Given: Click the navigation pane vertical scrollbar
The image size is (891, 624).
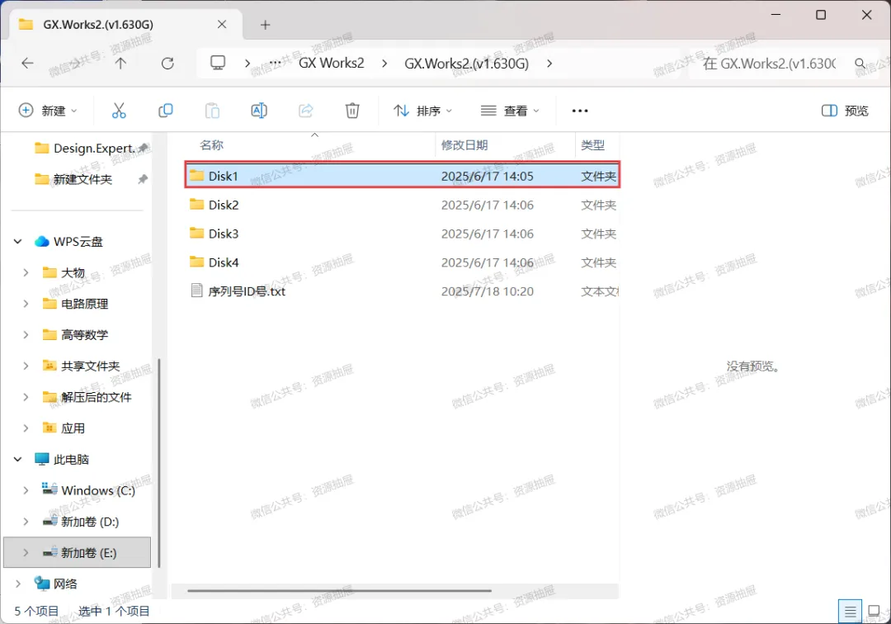Looking at the screenshot, I should click(159, 462).
